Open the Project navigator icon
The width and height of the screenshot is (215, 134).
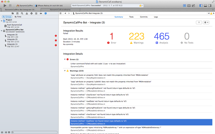click(13, 13)
